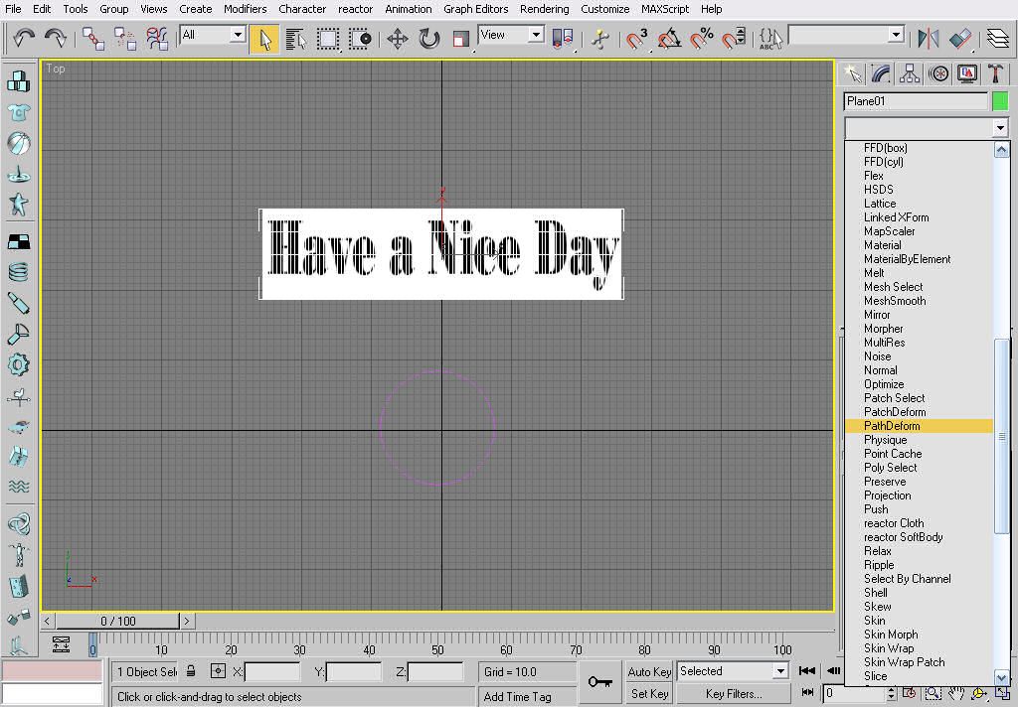1018x707 pixels.
Task: Click the Key Filters button
Action: click(734, 693)
